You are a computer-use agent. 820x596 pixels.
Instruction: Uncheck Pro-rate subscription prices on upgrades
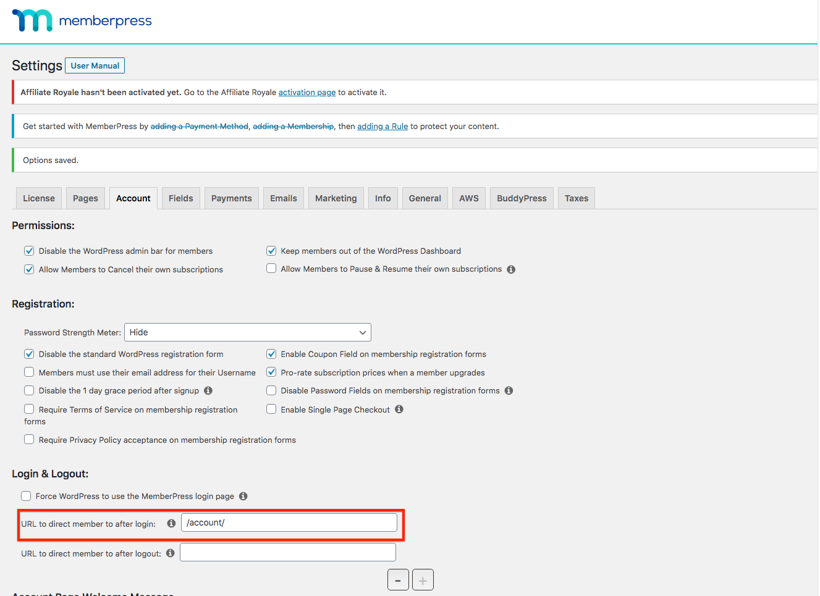click(271, 372)
